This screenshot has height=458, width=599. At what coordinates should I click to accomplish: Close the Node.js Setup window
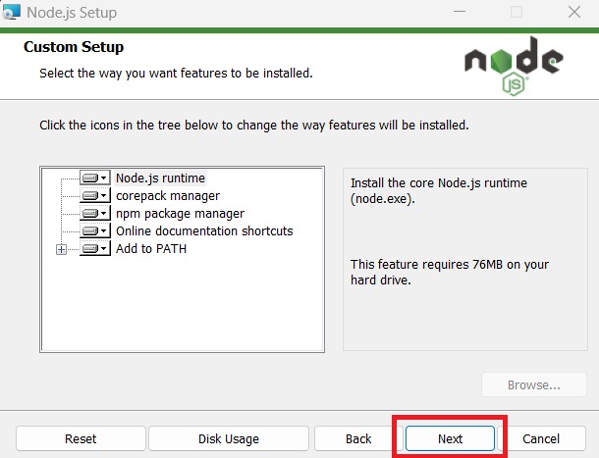coord(575,14)
